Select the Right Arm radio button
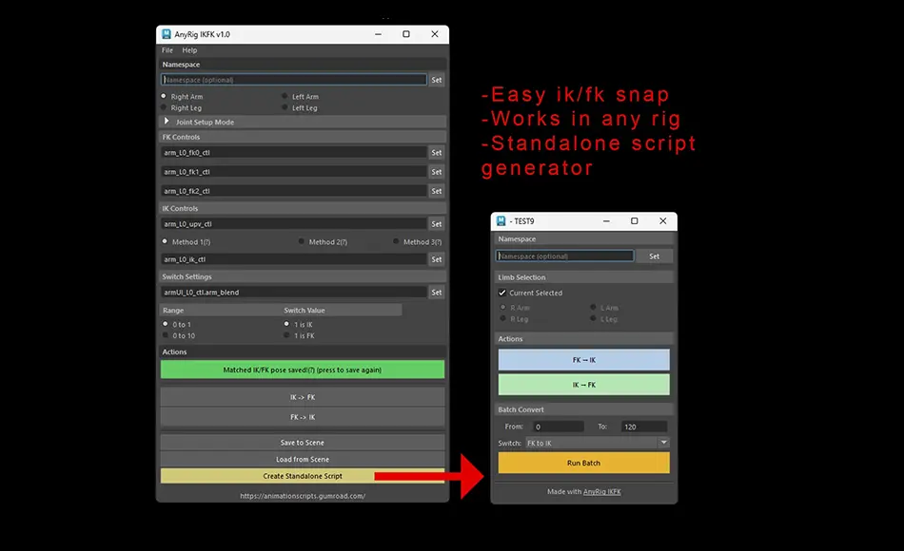This screenshot has height=551, width=904. [x=164, y=96]
